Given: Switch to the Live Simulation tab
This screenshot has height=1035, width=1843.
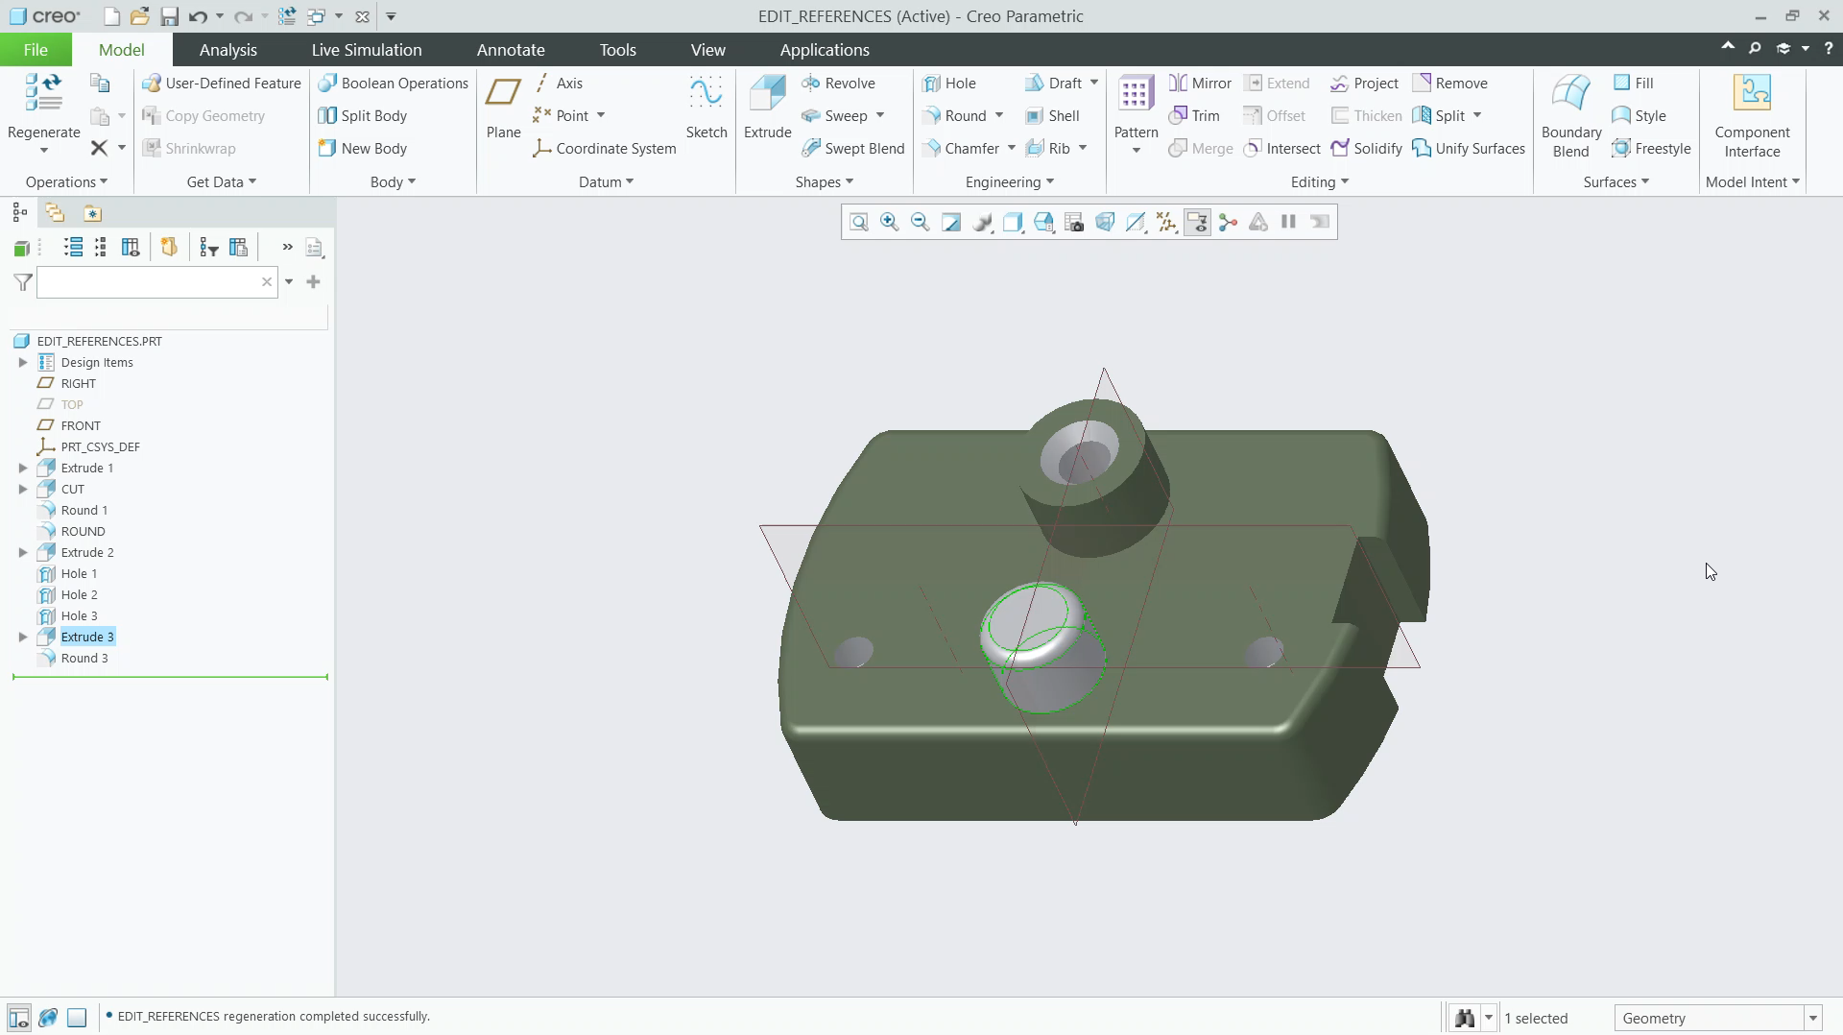Looking at the screenshot, I should (367, 50).
